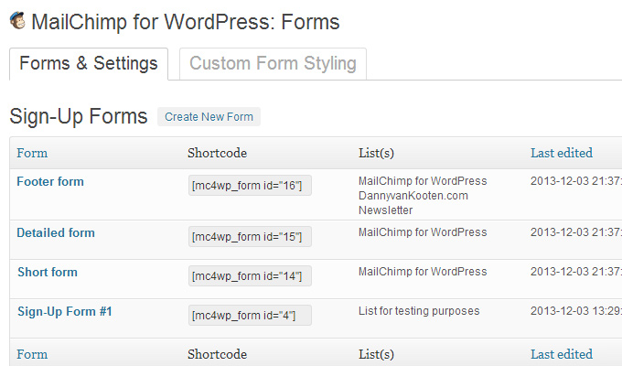The height and width of the screenshot is (366, 622).
Task: Open the Sign-Up Form #1 link
Action: point(65,312)
